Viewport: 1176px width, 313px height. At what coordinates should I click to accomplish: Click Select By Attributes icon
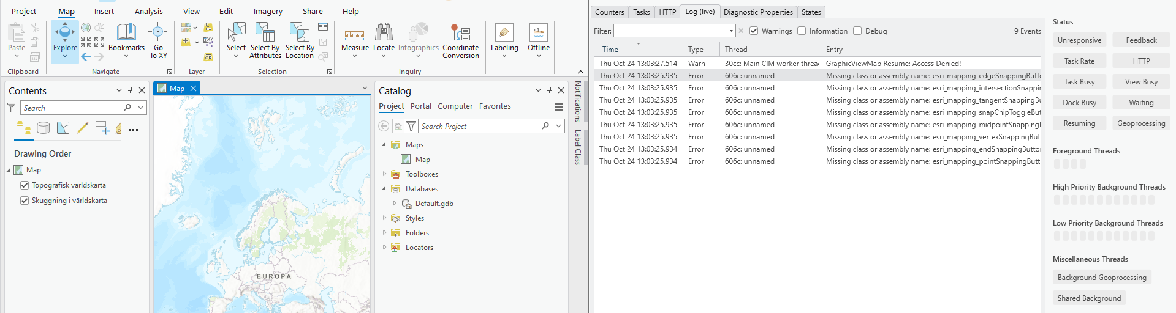pyautogui.click(x=265, y=33)
